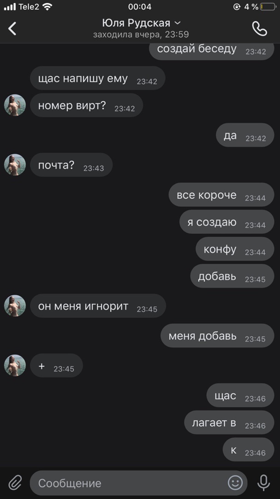The height and width of the screenshot is (499, 280).
Task: Tap the microphone to record voice message
Action: click(x=263, y=483)
